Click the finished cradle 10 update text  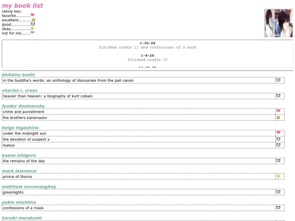(147, 60)
